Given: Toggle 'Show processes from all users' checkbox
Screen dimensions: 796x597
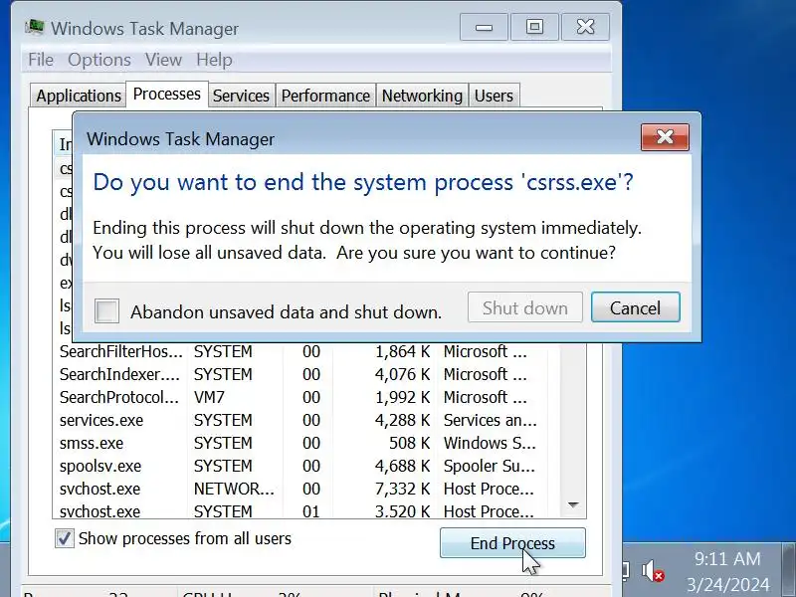Looking at the screenshot, I should pyautogui.click(x=65, y=538).
